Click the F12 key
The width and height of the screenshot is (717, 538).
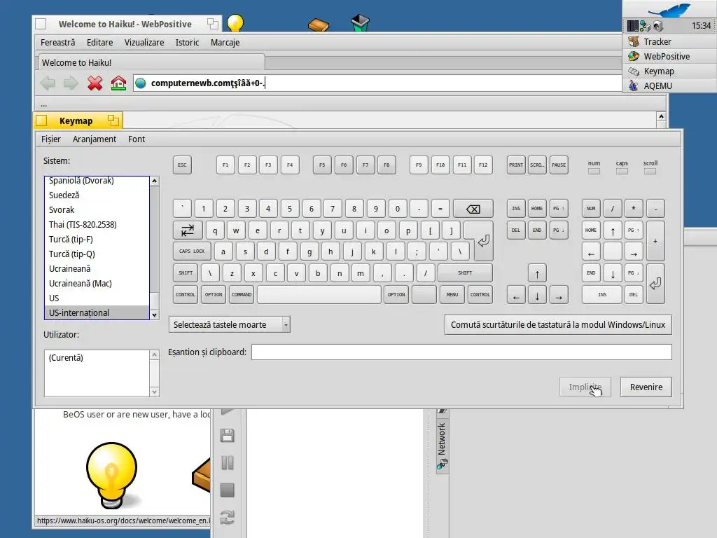tap(483, 165)
